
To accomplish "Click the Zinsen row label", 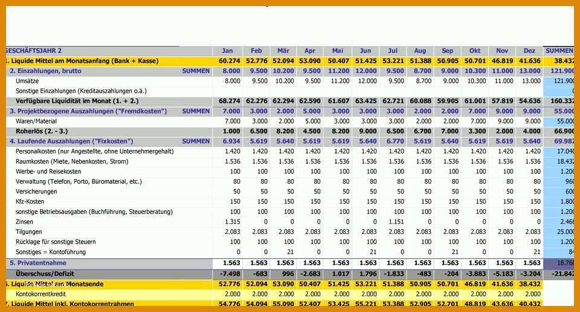I will coord(24,222).
